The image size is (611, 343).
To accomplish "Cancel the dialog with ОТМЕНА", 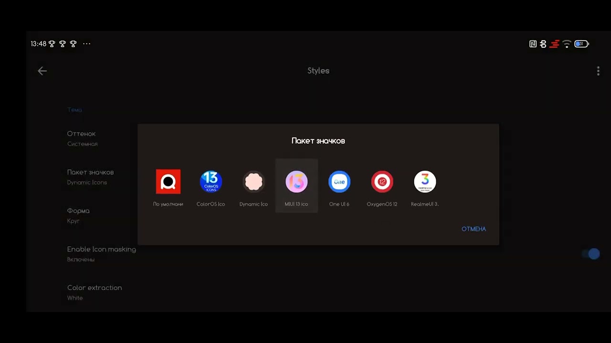I will coord(474,229).
